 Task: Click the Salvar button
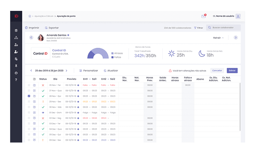tap(232, 71)
